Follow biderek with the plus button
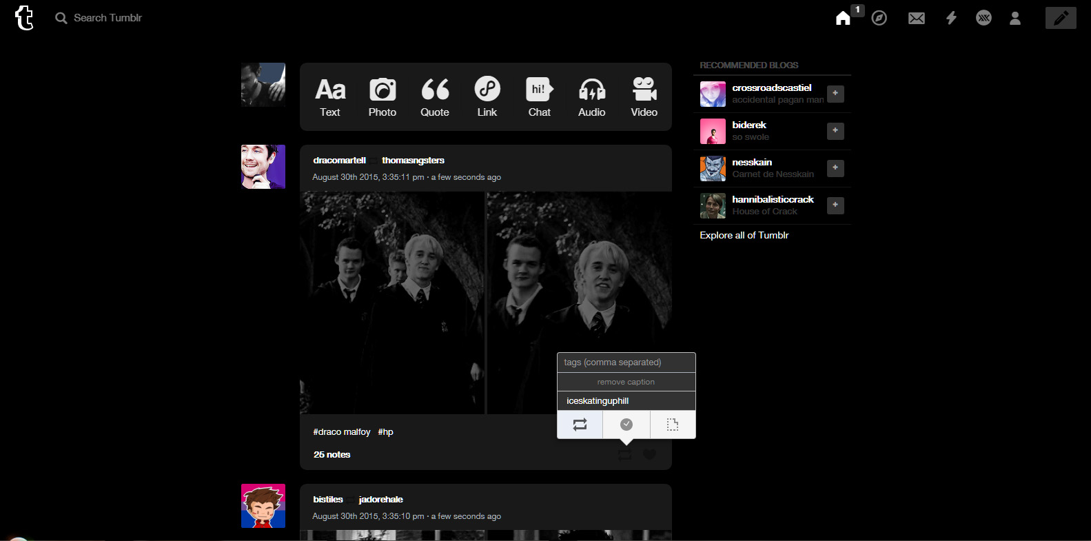The width and height of the screenshot is (1091, 541). click(x=835, y=131)
